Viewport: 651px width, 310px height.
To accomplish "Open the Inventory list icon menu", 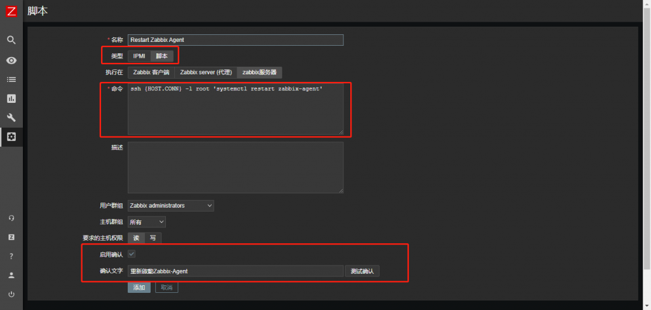I will 11,79.
